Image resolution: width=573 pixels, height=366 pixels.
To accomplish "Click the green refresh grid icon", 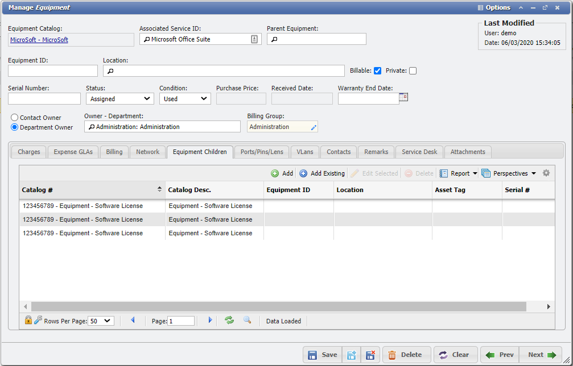I will click(229, 321).
